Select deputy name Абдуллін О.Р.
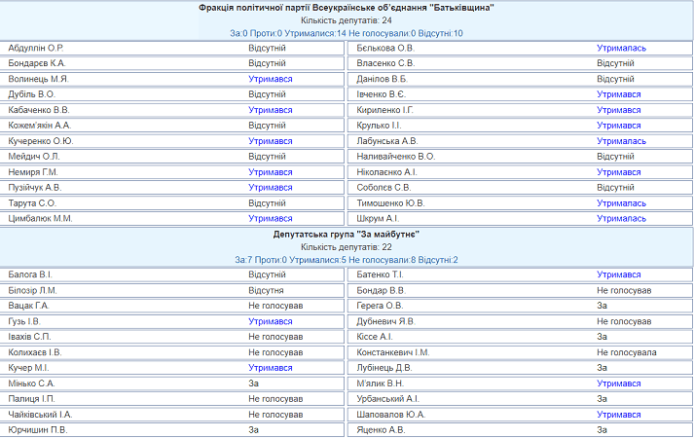694x438 pixels. tap(36, 48)
